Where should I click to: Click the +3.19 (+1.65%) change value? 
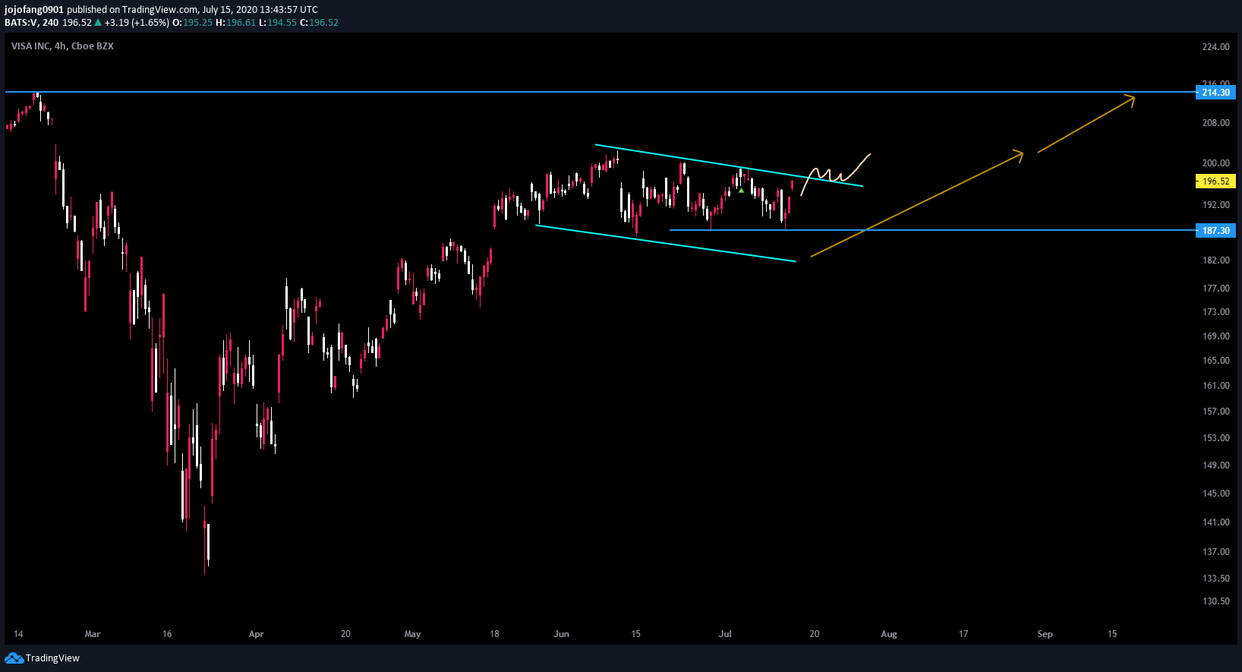[x=137, y=23]
